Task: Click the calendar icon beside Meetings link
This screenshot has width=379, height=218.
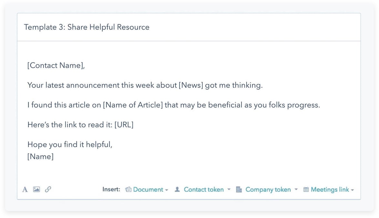Action: 306,190
